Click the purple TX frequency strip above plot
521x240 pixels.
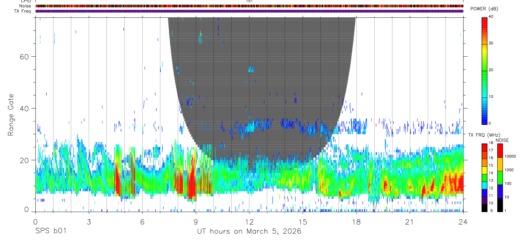(x=249, y=11)
